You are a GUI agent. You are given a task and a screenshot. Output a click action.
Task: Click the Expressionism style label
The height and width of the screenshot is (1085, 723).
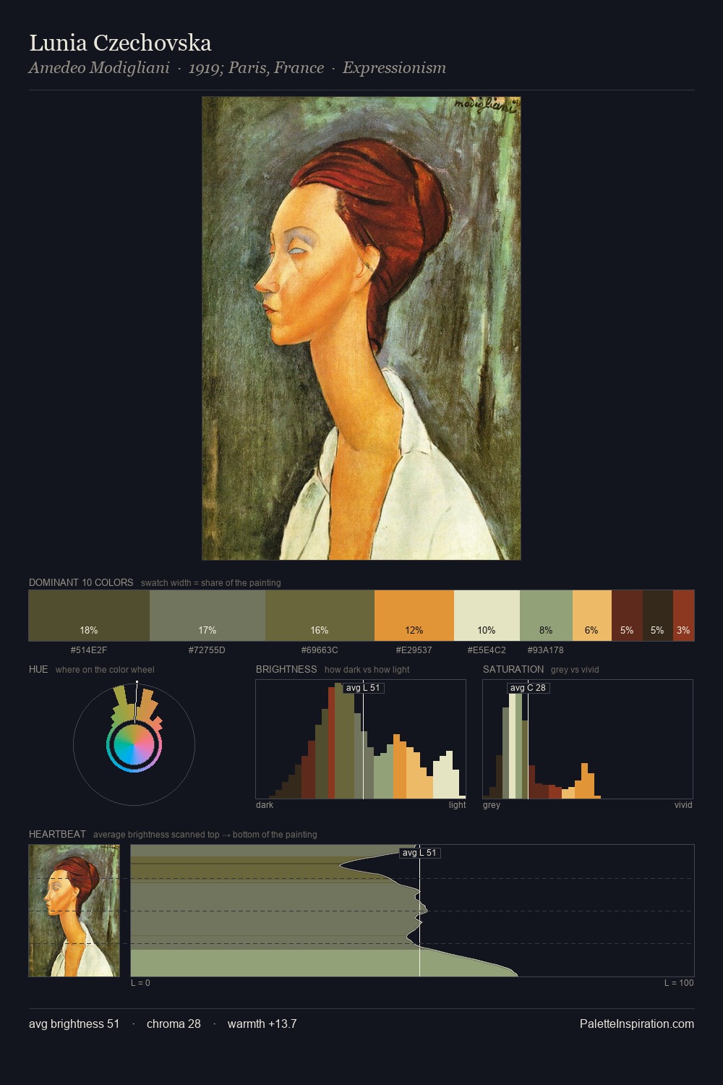[x=394, y=68]
